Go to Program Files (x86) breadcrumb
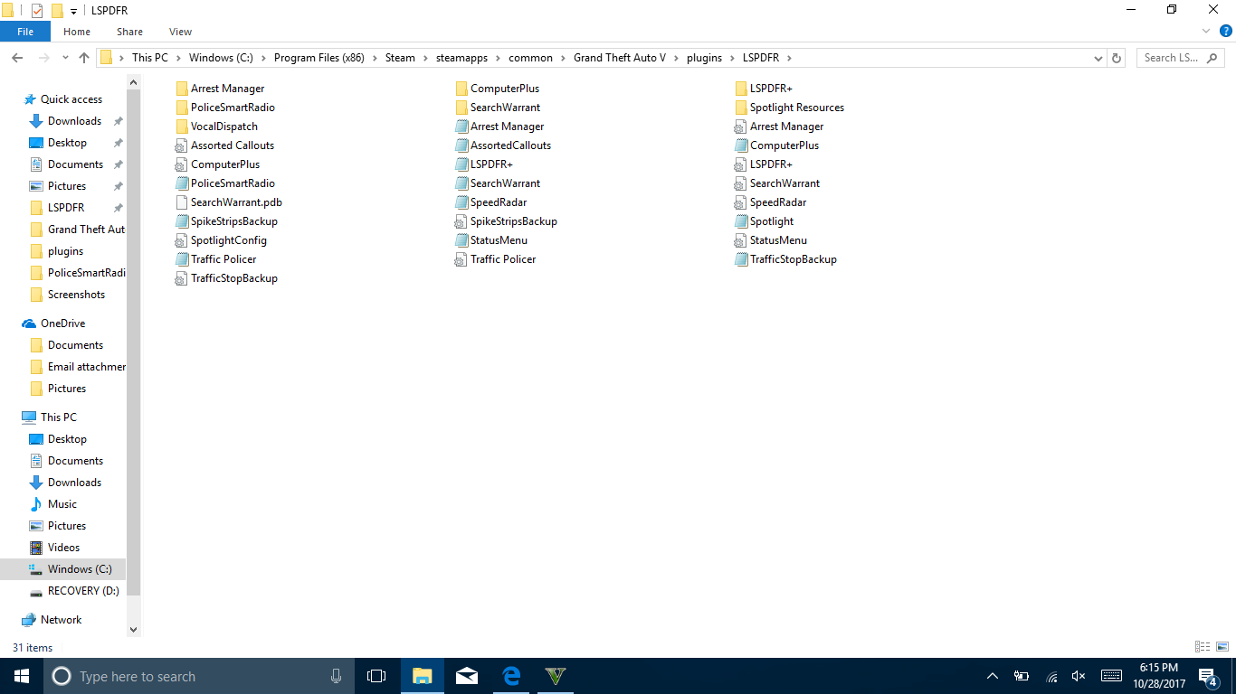1236x694 pixels. pyautogui.click(x=319, y=58)
